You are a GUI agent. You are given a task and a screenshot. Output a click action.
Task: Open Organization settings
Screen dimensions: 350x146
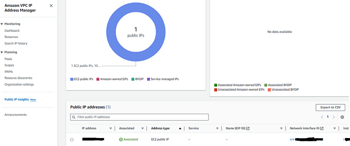[x=19, y=84]
